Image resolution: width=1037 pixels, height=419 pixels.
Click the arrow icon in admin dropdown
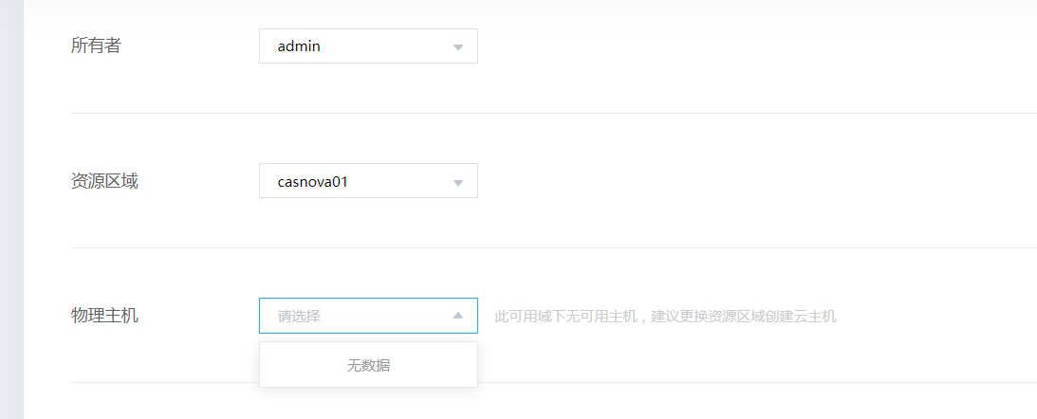click(x=457, y=46)
